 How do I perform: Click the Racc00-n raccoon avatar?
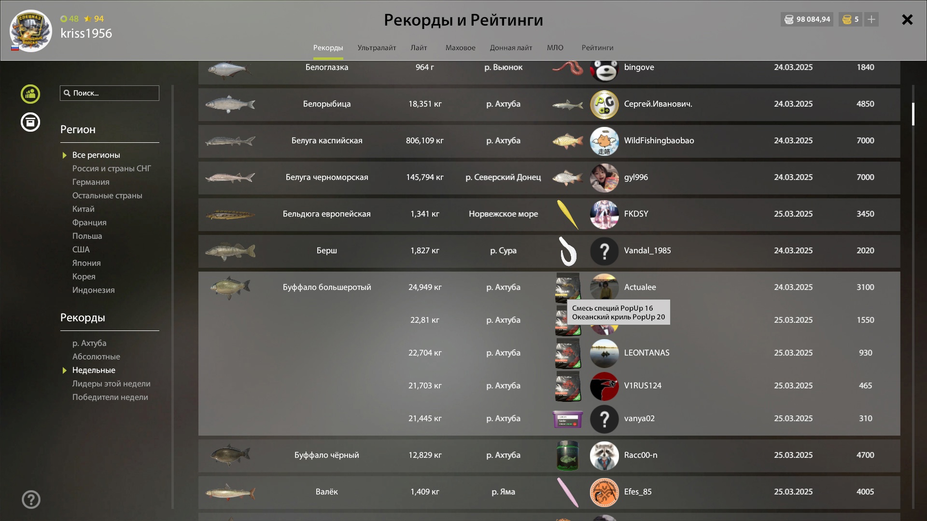[604, 455]
